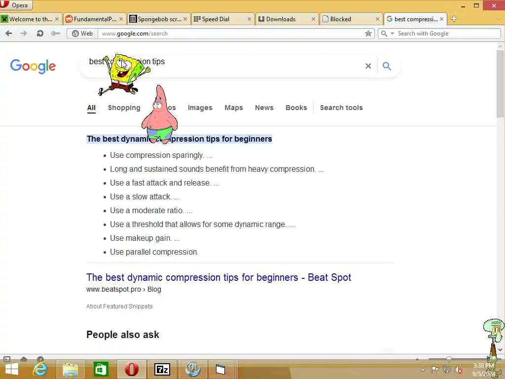Click 'Use compression sparingly' snippet line
Image resolution: width=505 pixels, height=379 pixels.
pyautogui.click(x=161, y=155)
